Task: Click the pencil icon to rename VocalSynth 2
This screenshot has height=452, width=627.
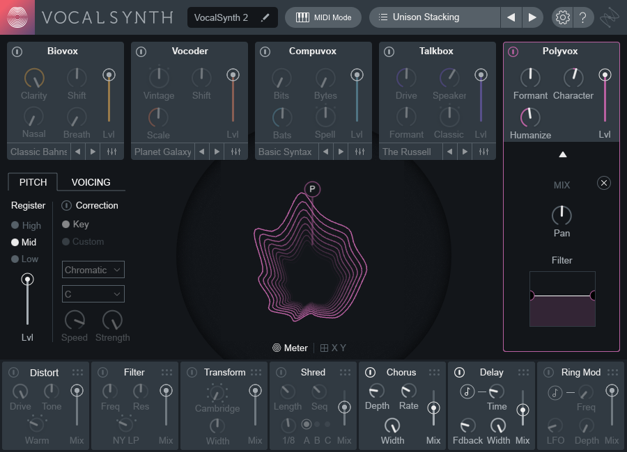Action: tap(265, 17)
